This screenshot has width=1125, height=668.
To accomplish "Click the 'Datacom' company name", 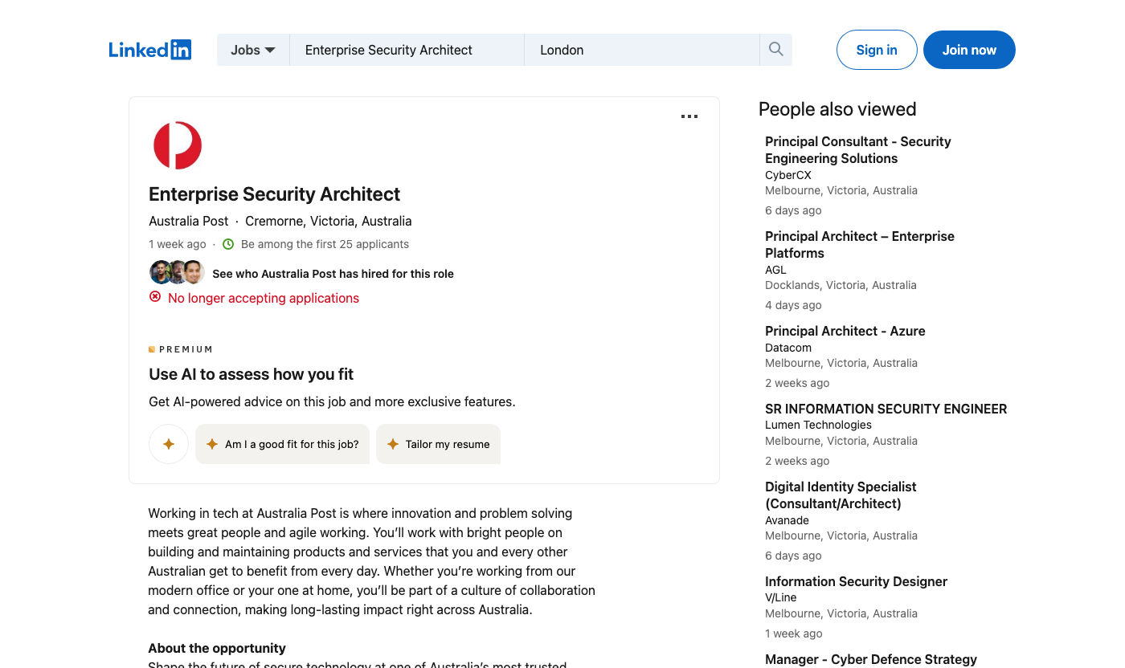I will point(788,348).
